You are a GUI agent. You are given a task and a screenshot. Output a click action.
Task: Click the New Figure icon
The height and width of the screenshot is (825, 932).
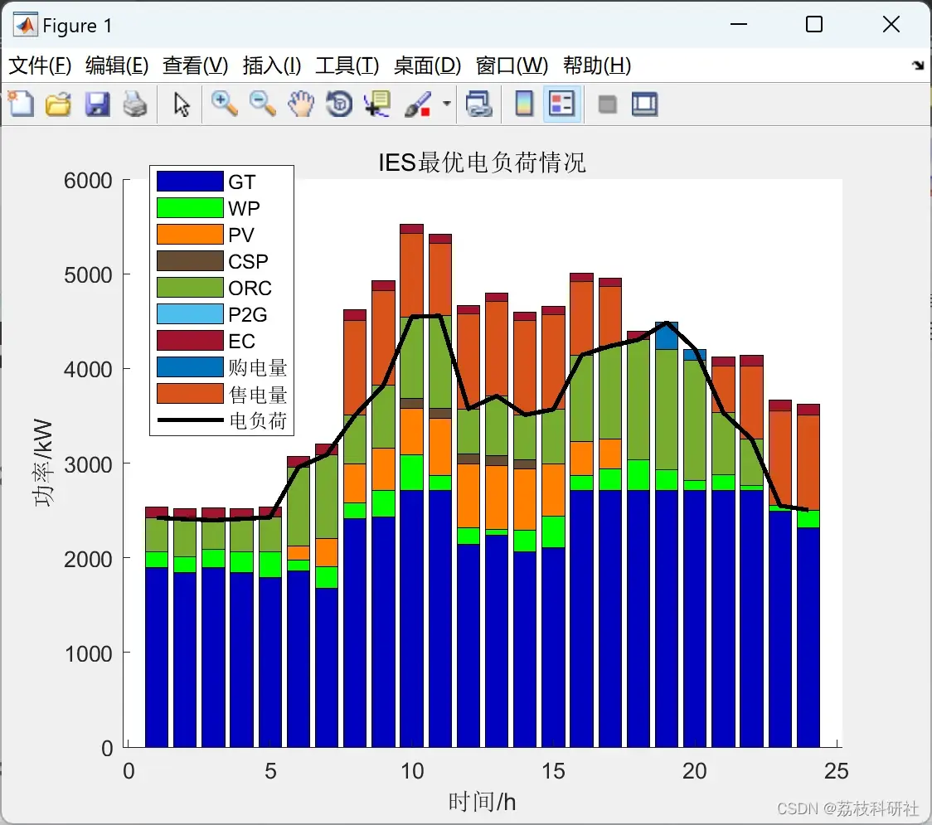tap(21, 104)
